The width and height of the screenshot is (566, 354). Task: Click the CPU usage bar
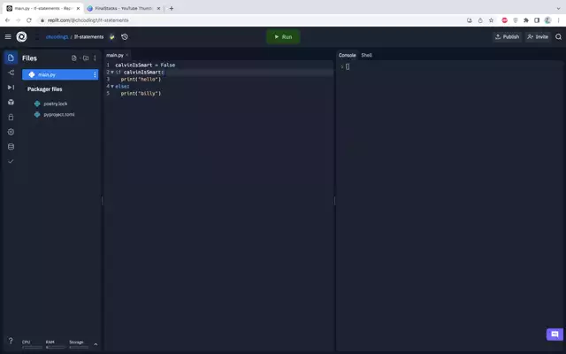click(x=32, y=347)
